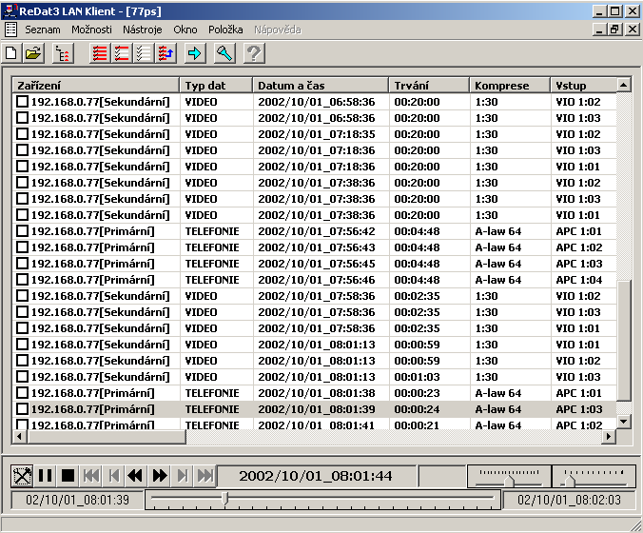Screen dimensions: 643x533
Task: Click the end time field 02/10/01_08:02:03
Action: (569, 500)
